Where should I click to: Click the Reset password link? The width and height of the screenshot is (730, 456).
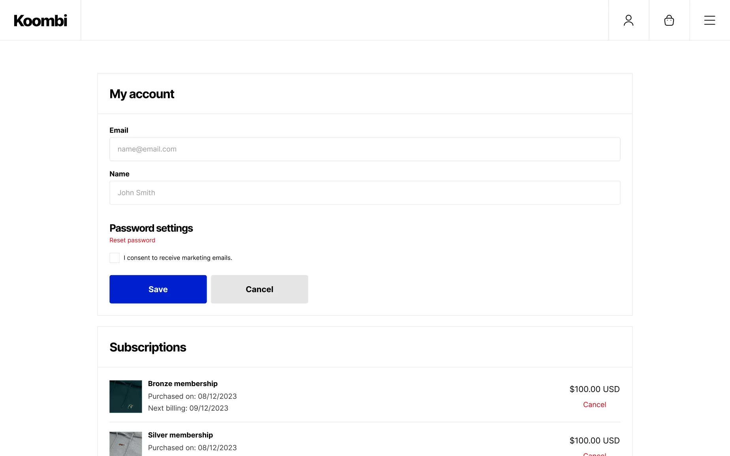pos(132,240)
